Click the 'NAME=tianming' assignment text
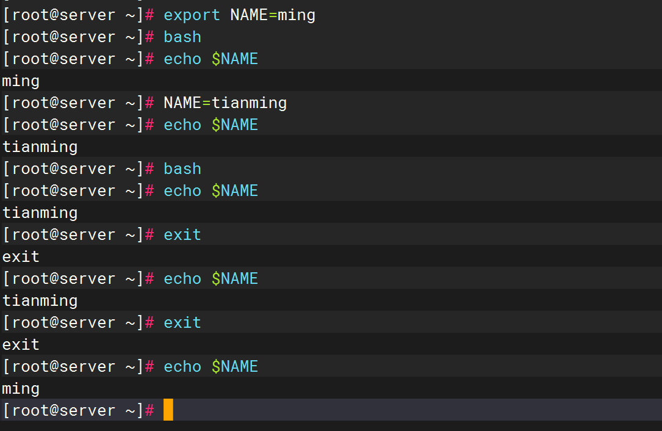 point(225,103)
